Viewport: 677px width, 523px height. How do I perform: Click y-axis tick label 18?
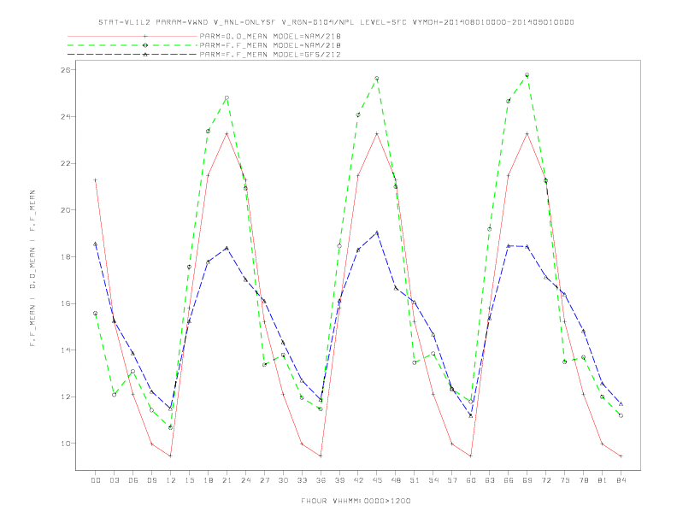pos(65,256)
